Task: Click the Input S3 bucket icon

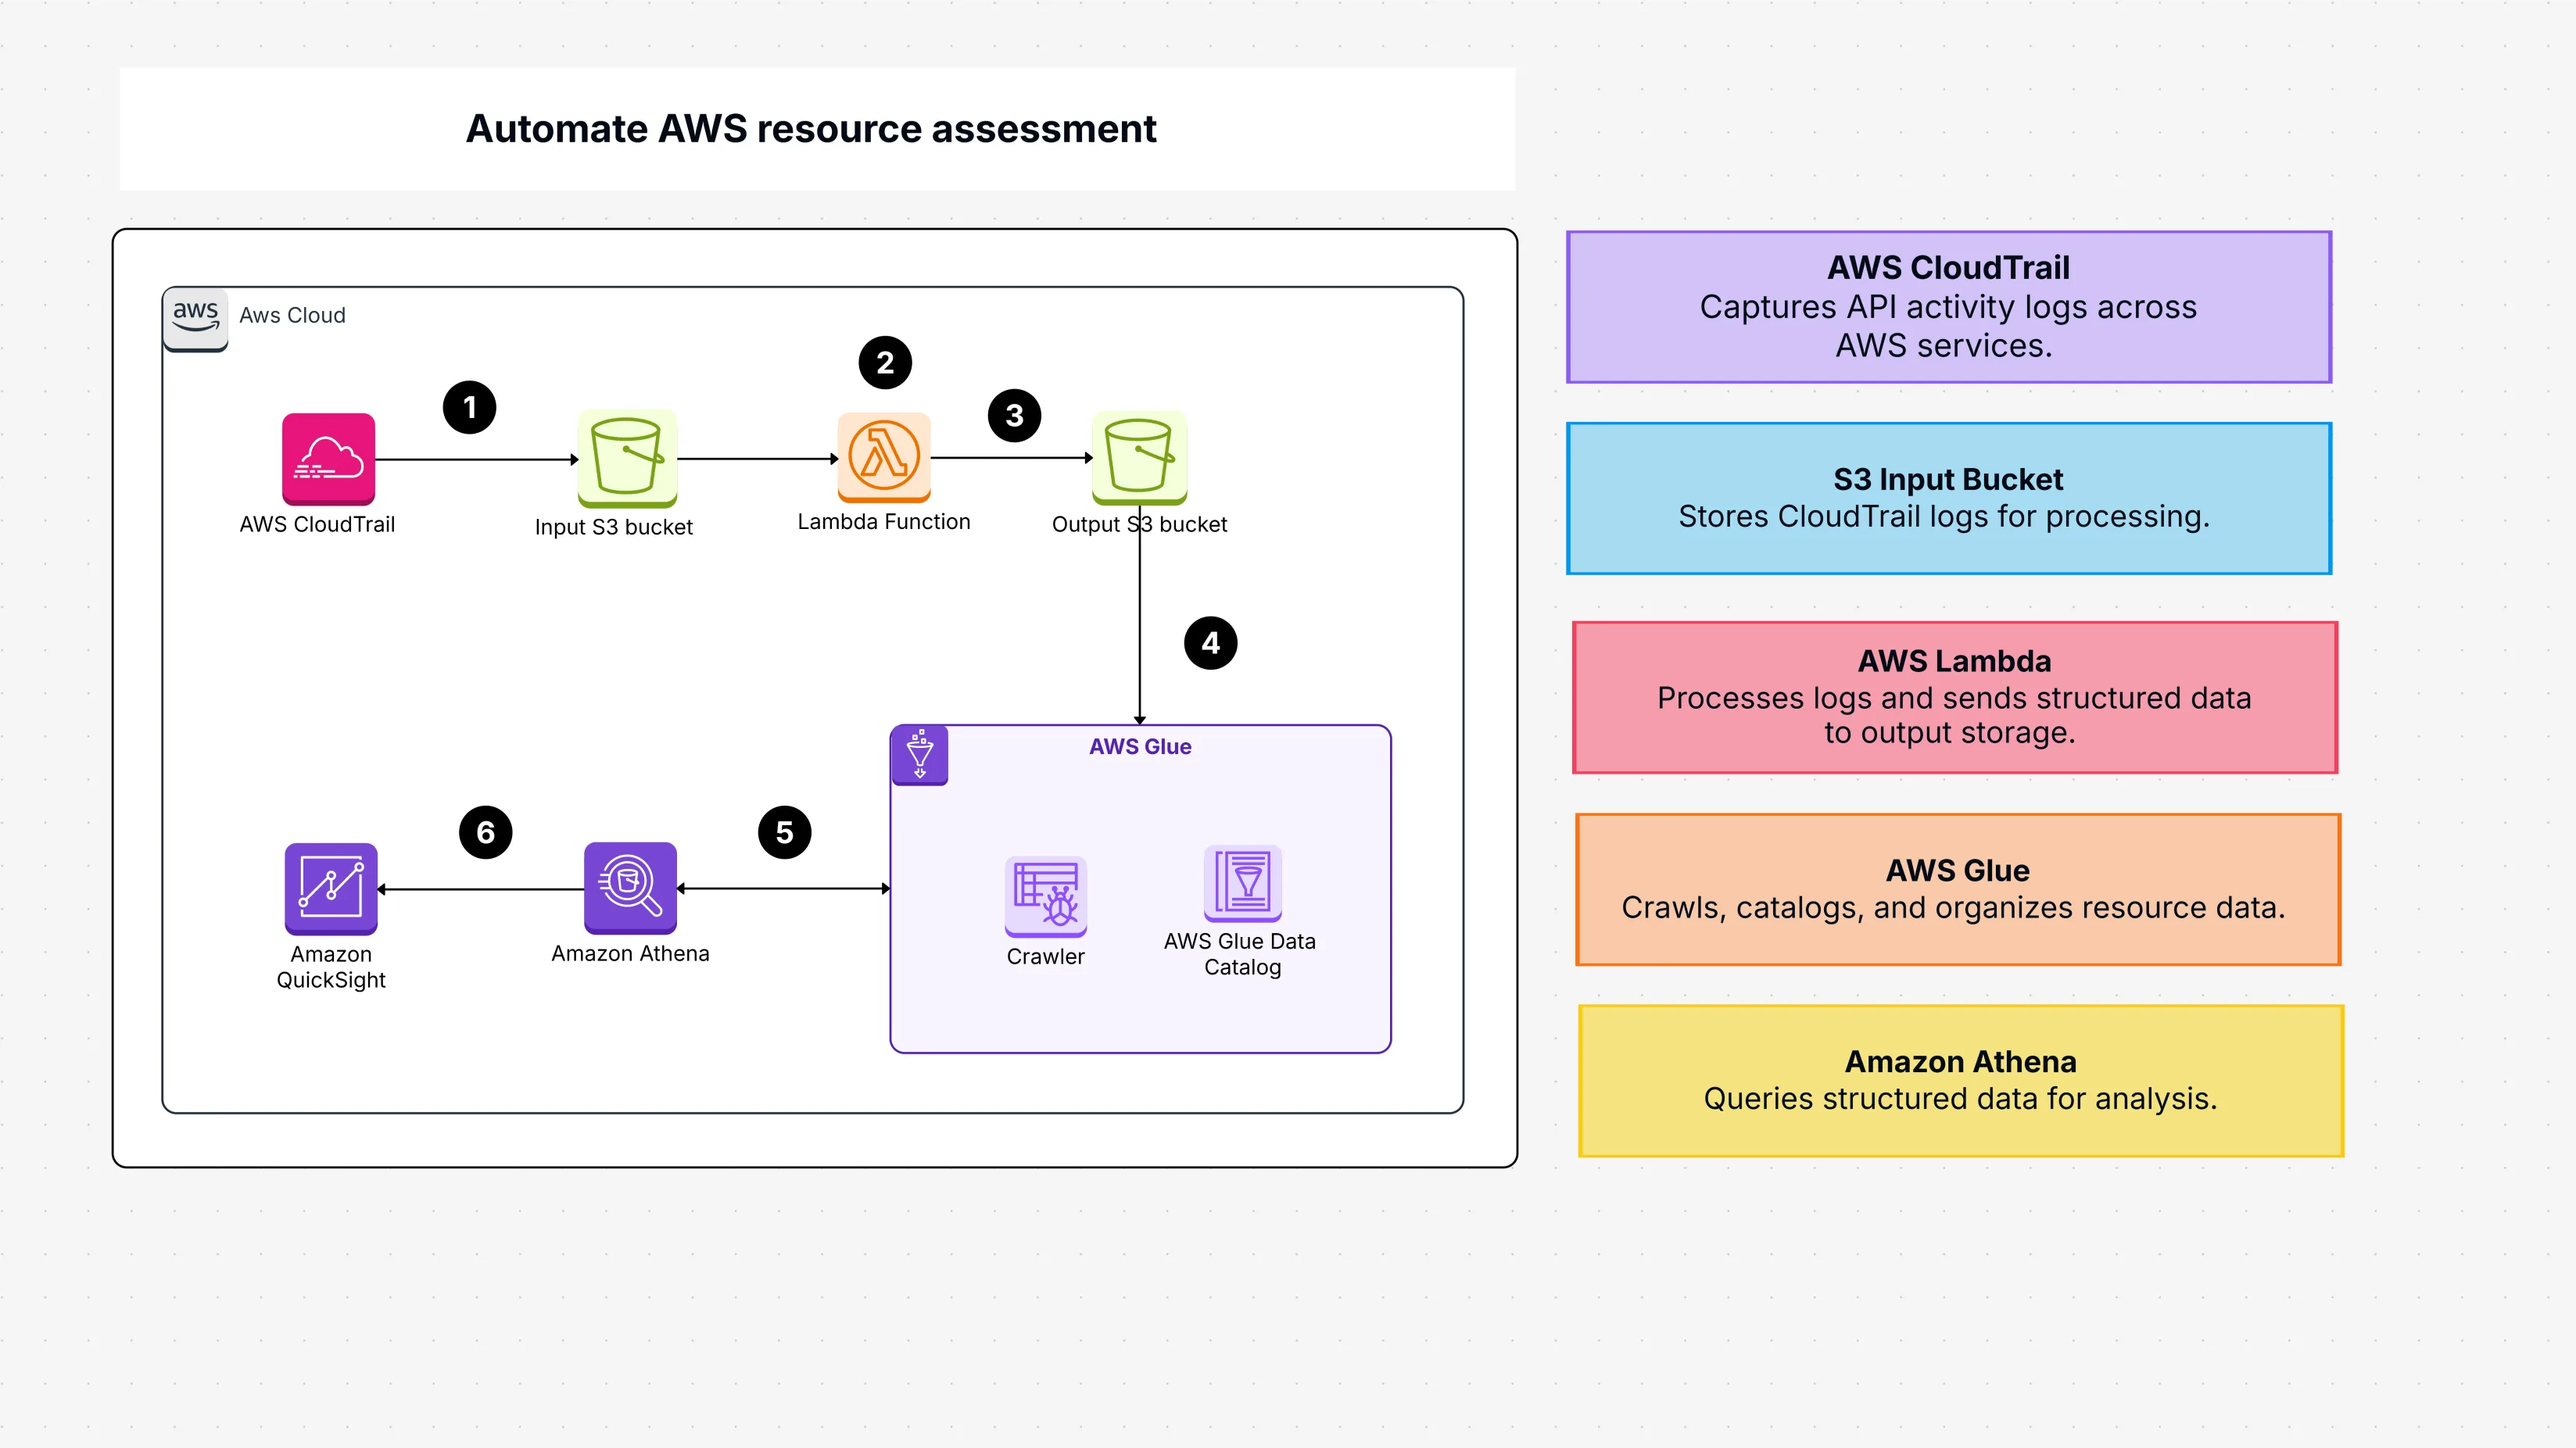Action: click(x=627, y=458)
